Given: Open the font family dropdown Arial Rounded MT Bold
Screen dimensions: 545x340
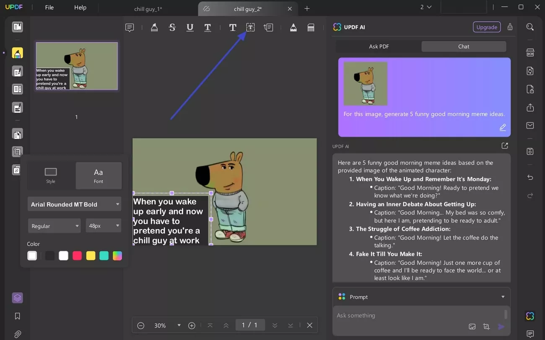Looking at the screenshot, I should click(x=75, y=204).
